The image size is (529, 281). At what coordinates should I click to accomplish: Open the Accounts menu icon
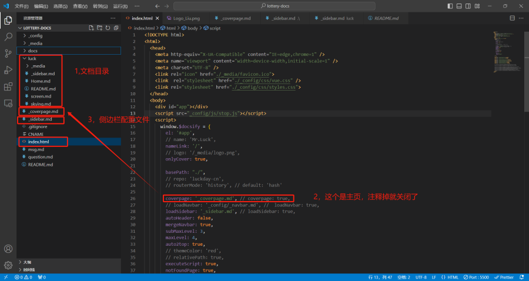(x=8, y=249)
